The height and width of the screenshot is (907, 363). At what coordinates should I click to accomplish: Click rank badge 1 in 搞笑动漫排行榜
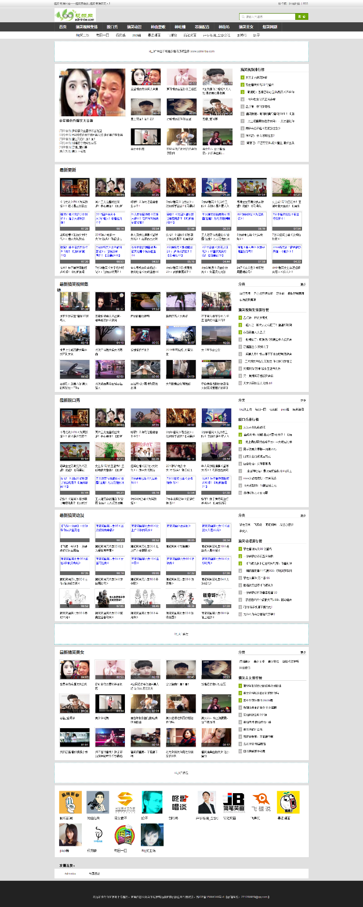240,549
